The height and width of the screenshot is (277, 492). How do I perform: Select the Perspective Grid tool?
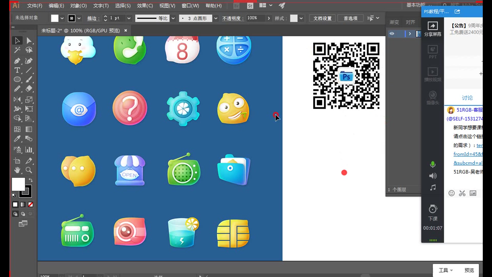(29, 118)
